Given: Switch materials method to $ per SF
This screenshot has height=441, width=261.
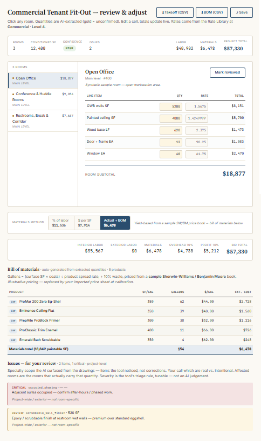Looking at the screenshot, I should [87, 223].
